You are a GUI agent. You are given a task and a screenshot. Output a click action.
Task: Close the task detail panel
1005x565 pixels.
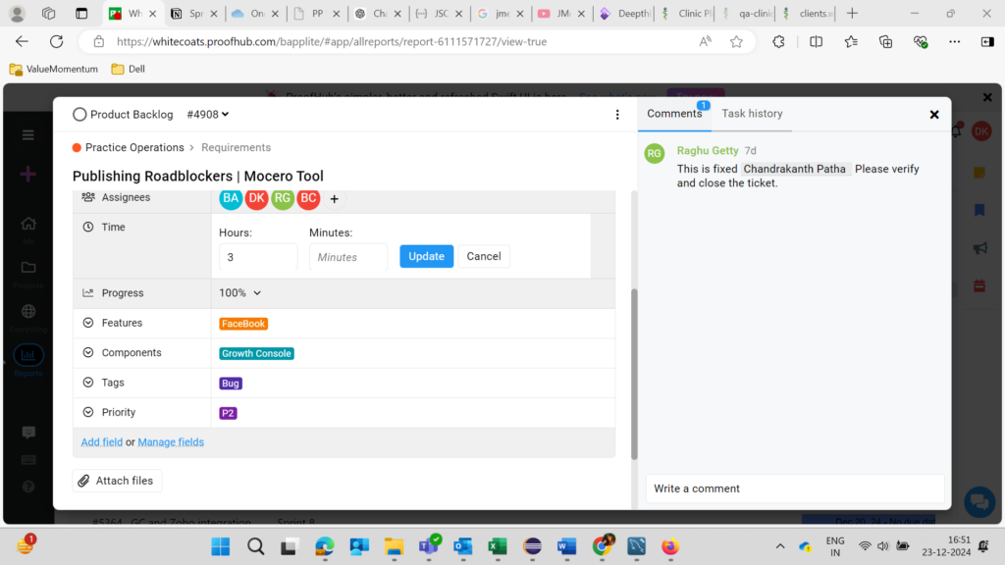coord(933,115)
